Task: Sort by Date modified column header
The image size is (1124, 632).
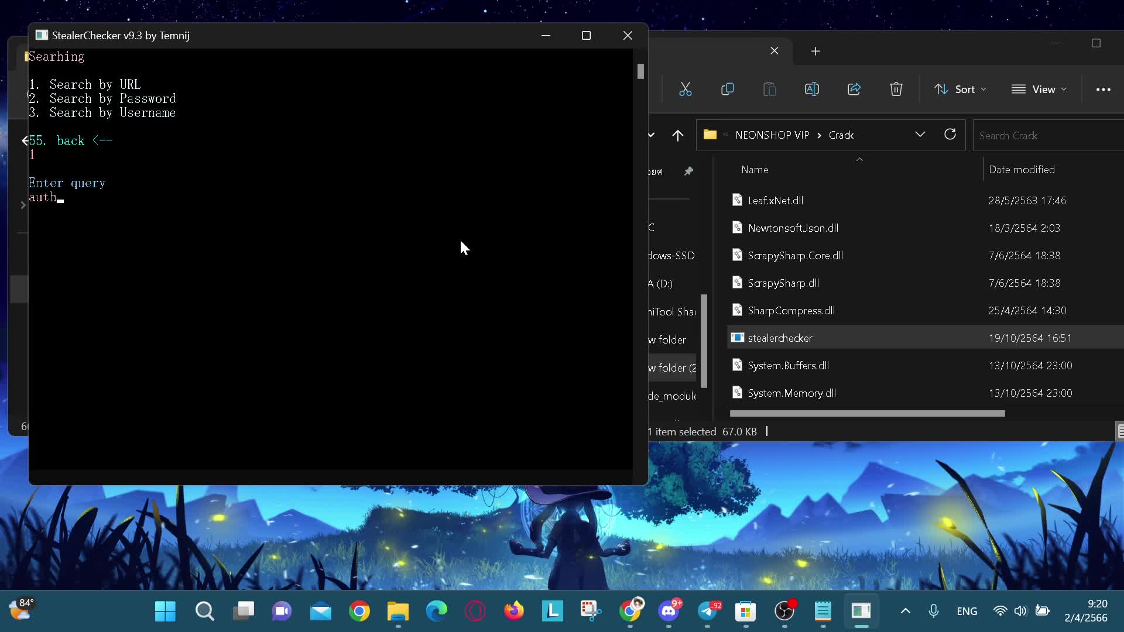Action: [x=1021, y=169]
